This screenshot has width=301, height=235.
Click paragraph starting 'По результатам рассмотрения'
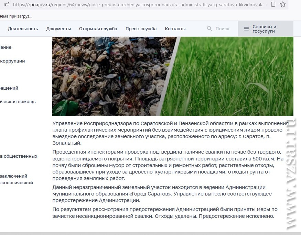(165, 213)
